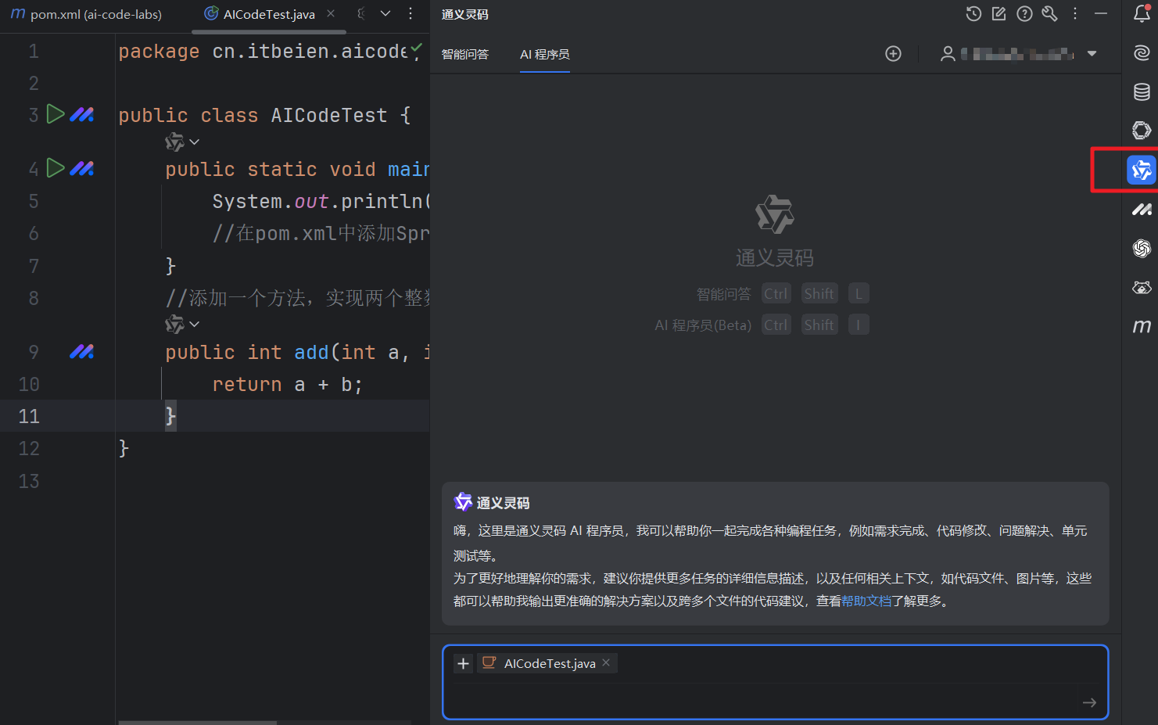Open the 帮助文档 link

[866, 601]
